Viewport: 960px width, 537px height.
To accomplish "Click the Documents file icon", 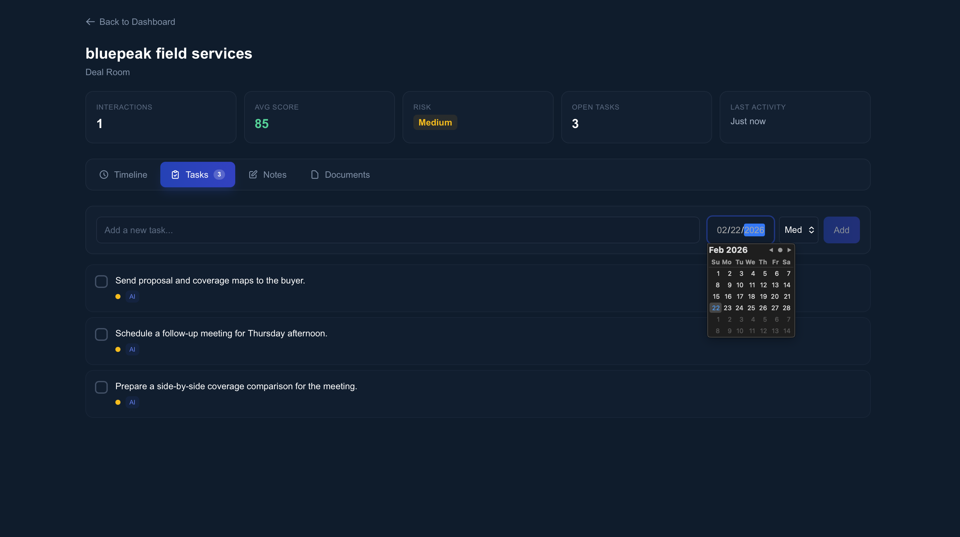I will pos(315,175).
